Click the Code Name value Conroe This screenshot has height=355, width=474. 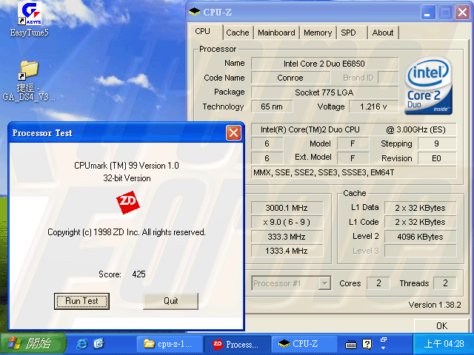290,78
